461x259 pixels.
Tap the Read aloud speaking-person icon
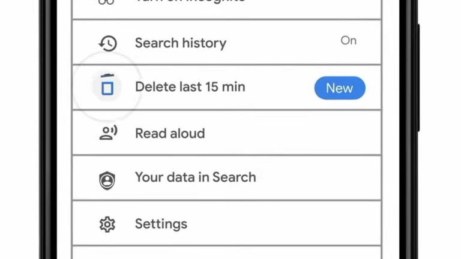[108, 132]
